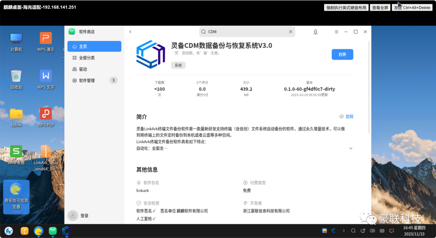Click the 系统 category tag
The image size is (436, 238).
[x=178, y=65]
